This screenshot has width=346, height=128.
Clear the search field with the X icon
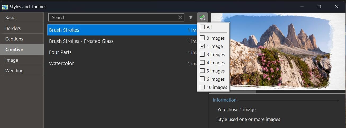pyautogui.click(x=180, y=17)
